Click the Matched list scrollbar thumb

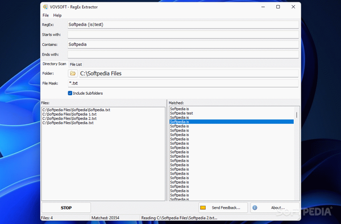click(297, 115)
